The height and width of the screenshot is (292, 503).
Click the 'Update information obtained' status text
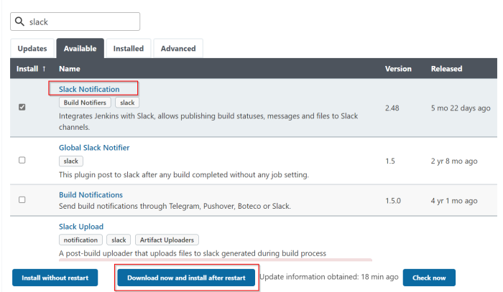click(329, 277)
